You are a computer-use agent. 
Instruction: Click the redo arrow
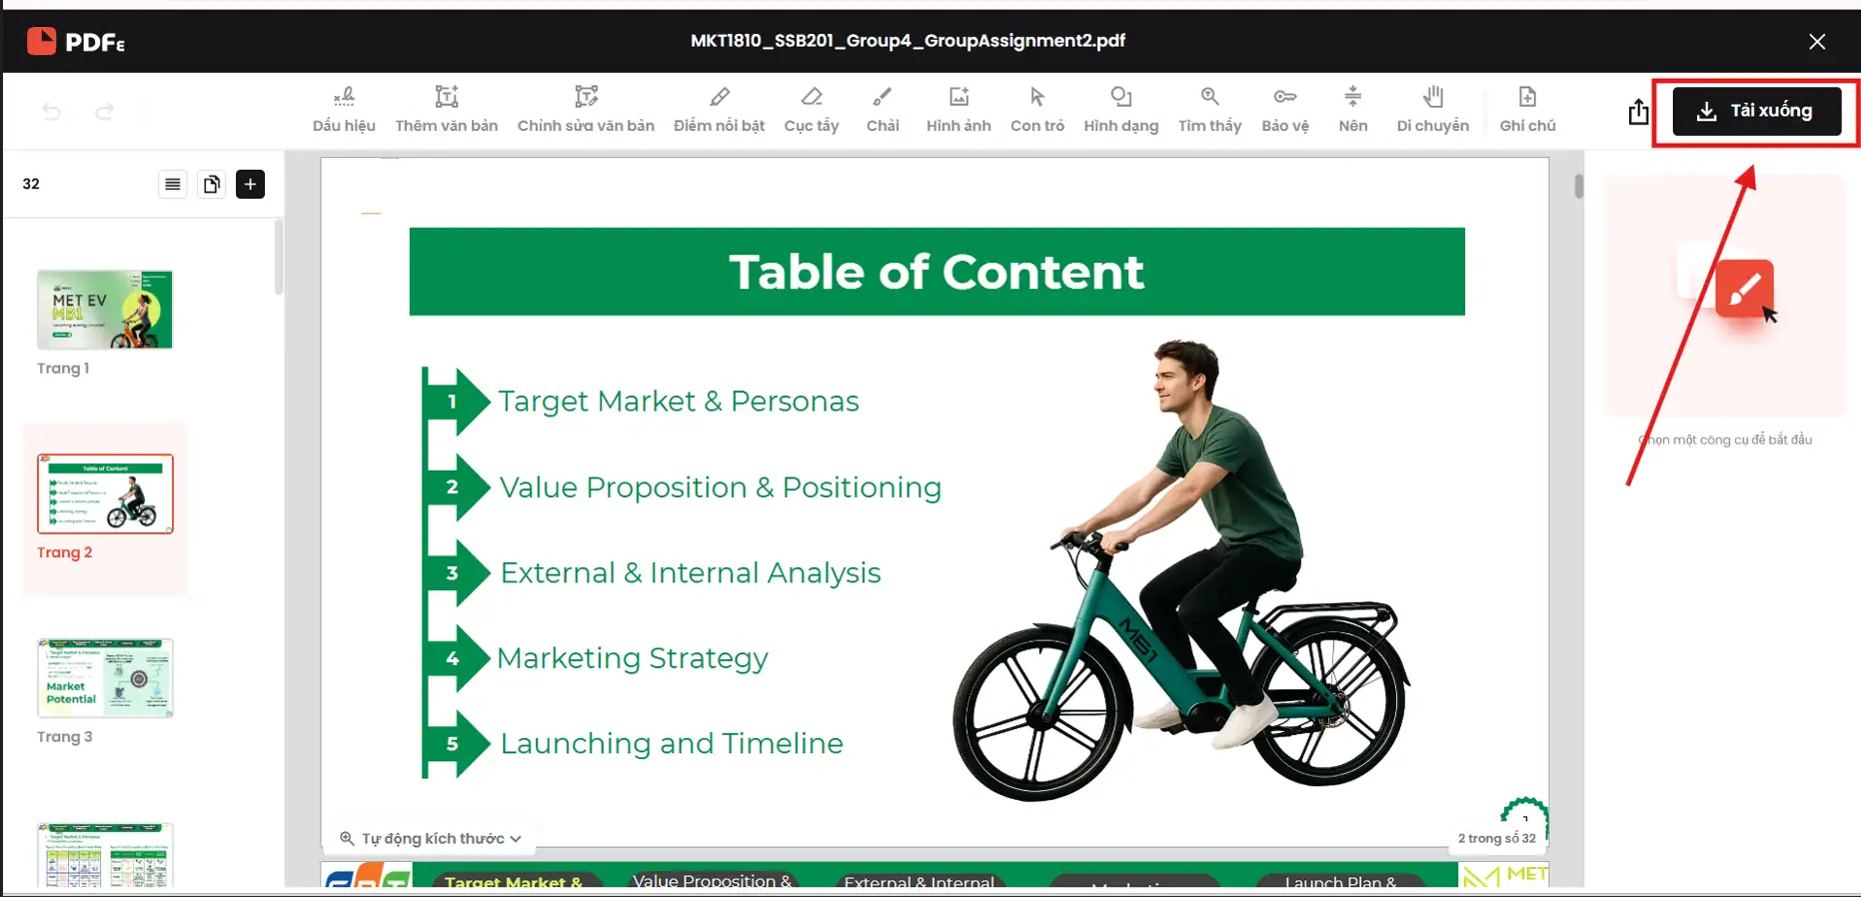tap(104, 111)
